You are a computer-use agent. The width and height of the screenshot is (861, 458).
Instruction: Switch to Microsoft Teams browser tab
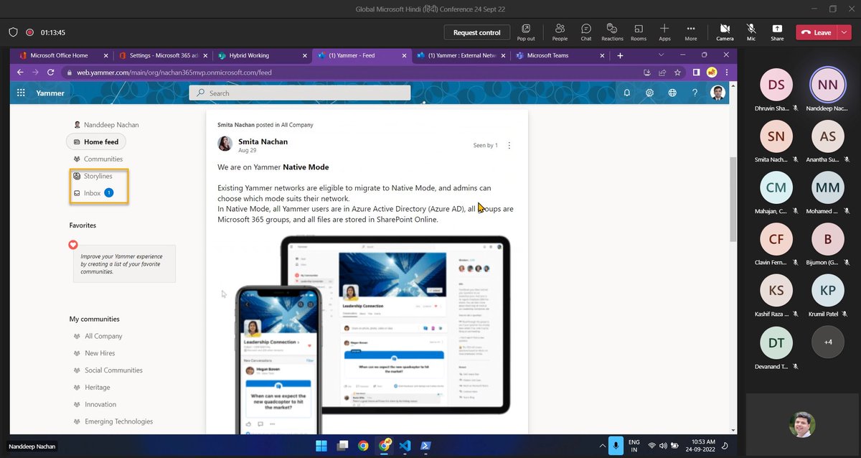[x=560, y=55]
